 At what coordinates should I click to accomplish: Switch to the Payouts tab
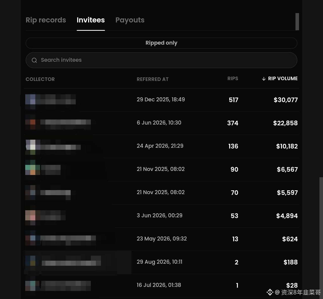[130, 20]
